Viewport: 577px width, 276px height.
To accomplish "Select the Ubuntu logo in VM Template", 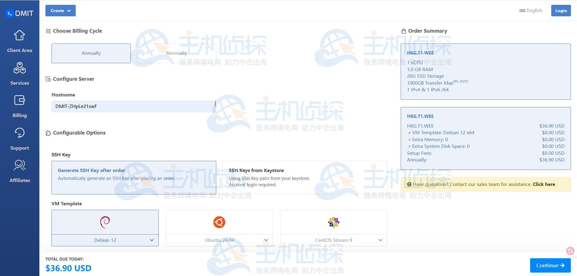I will (219, 222).
